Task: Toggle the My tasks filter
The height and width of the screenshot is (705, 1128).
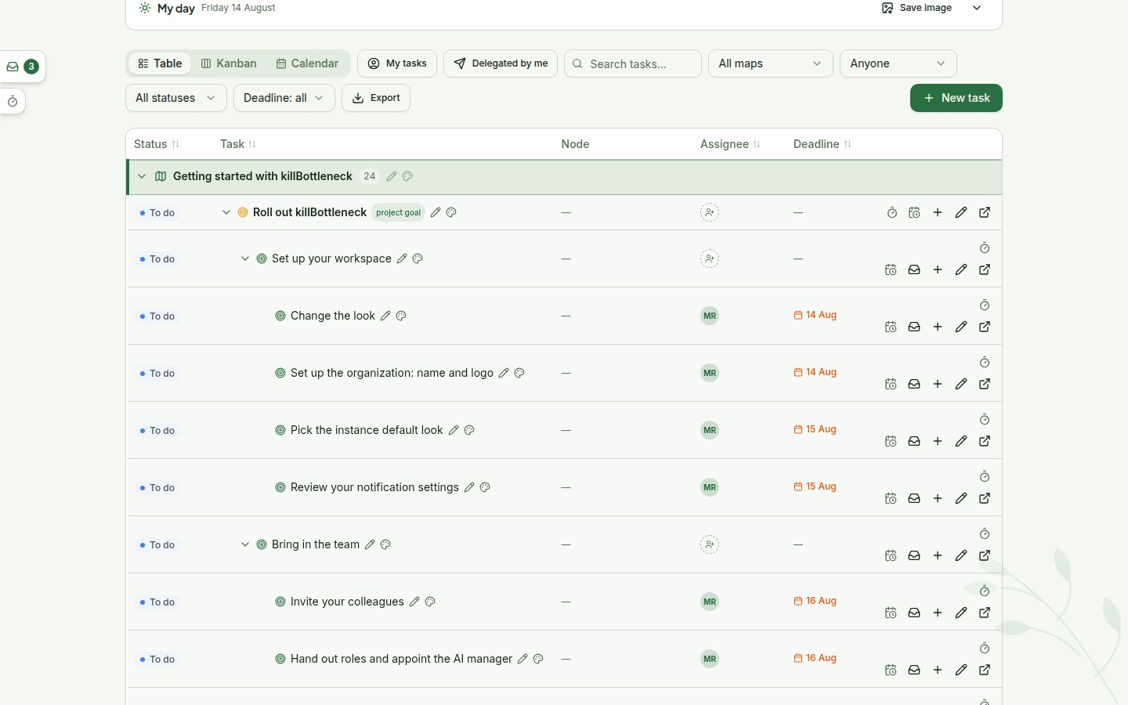Action: pos(397,63)
